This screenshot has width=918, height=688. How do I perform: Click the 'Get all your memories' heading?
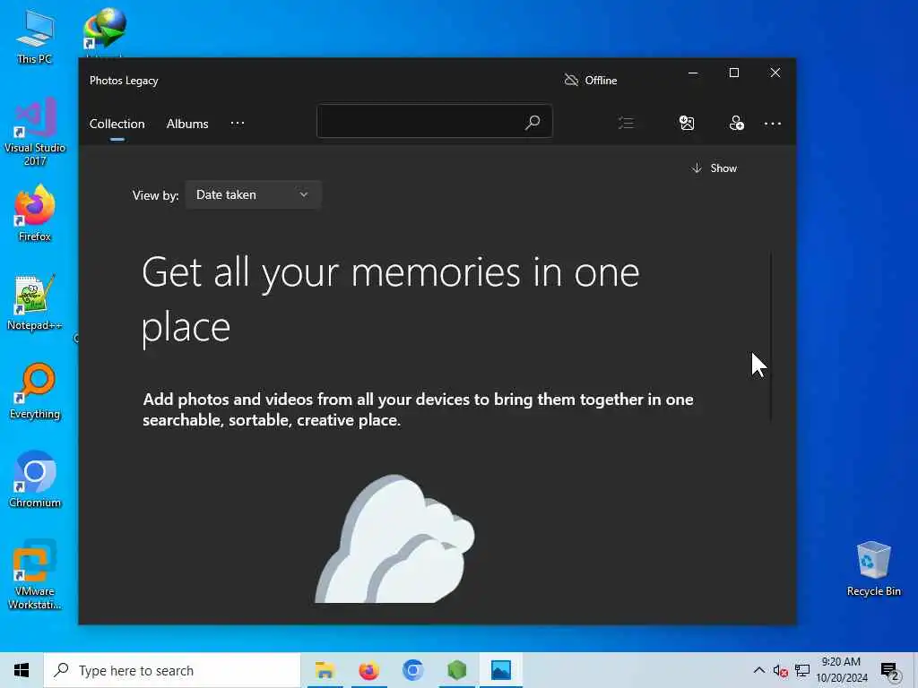click(x=391, y=299)
